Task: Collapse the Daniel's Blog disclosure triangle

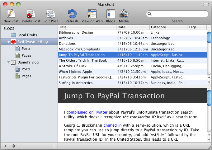Action: point(8,62)
